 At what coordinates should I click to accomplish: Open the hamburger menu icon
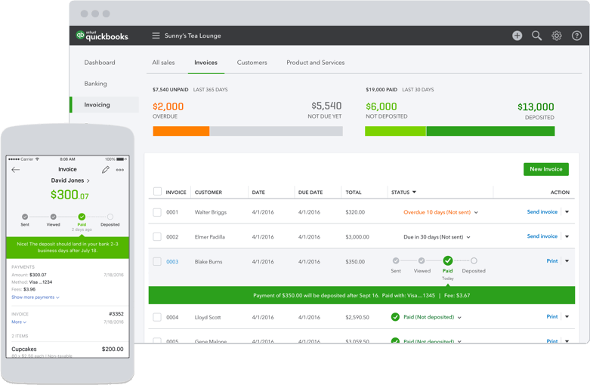[156, 35]
